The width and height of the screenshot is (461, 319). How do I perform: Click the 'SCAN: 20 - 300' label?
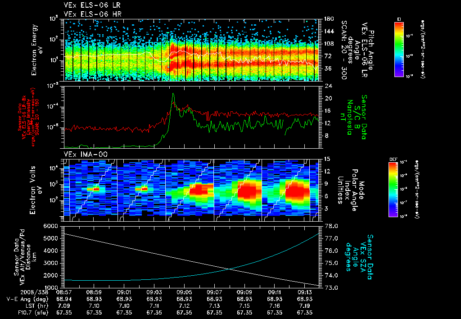tap(344, 50)
